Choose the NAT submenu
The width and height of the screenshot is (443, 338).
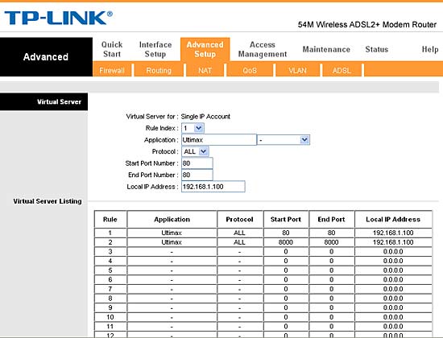tap(205, 70)
